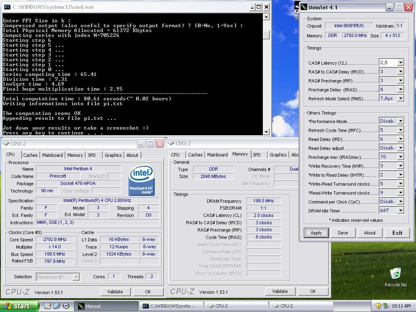Select Caches tab in left CPU-Z
Image resolution: width=416 pixels, height=312 pixels.
(x=30, y=155)
